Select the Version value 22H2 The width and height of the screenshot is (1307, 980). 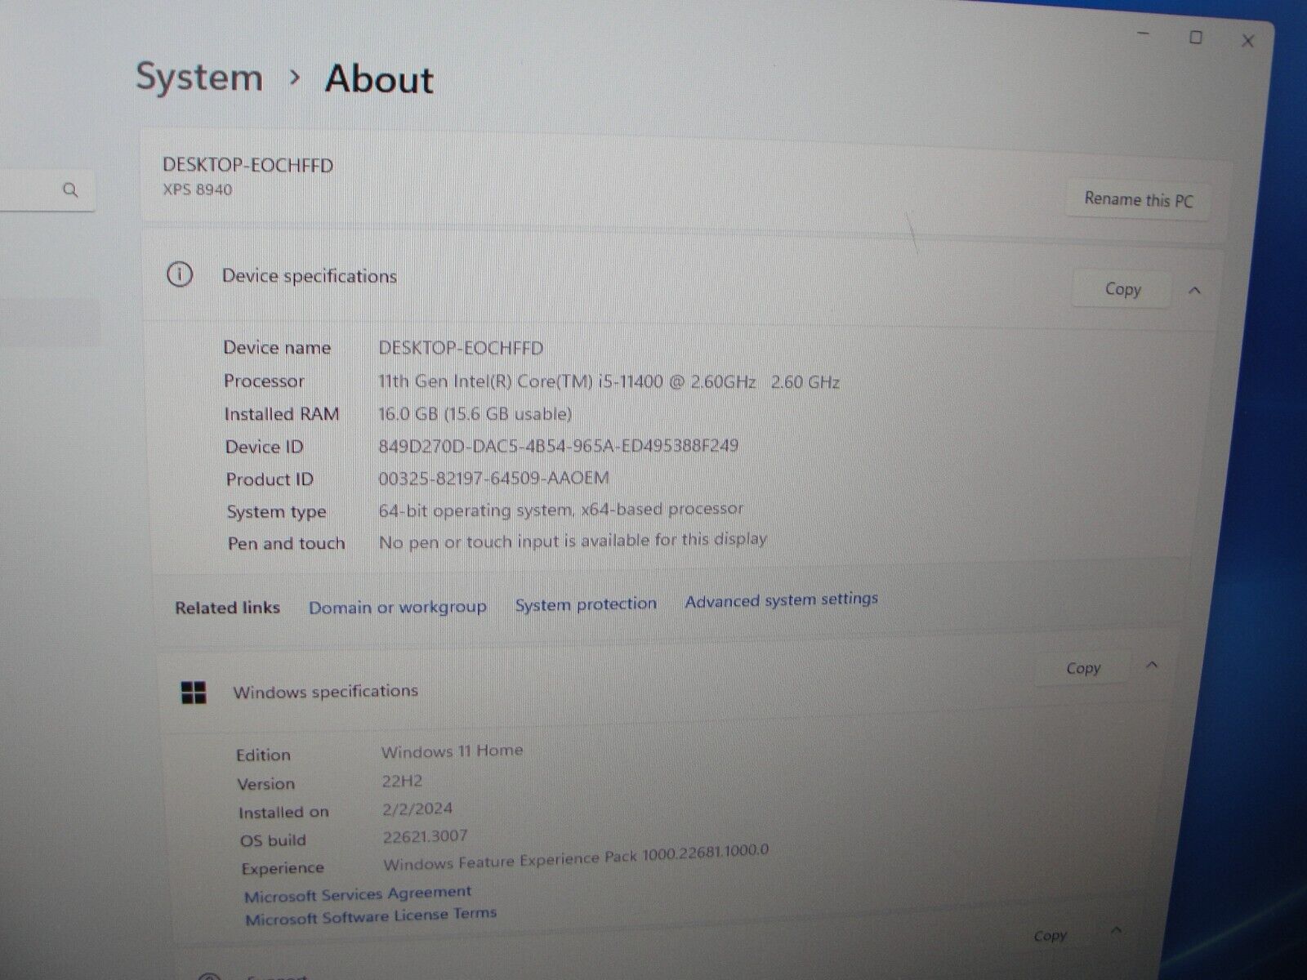point(402,781)
